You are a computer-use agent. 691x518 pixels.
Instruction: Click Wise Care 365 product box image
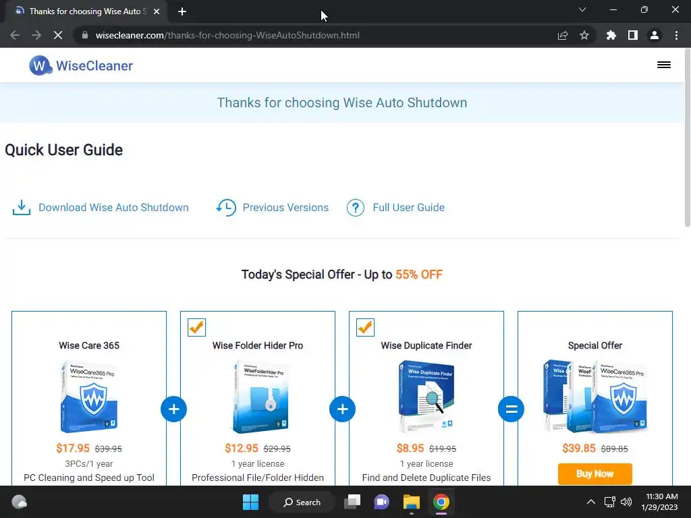89,397
